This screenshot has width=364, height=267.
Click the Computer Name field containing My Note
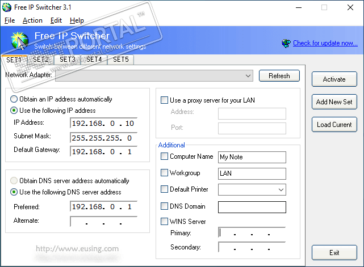(252, 158)
